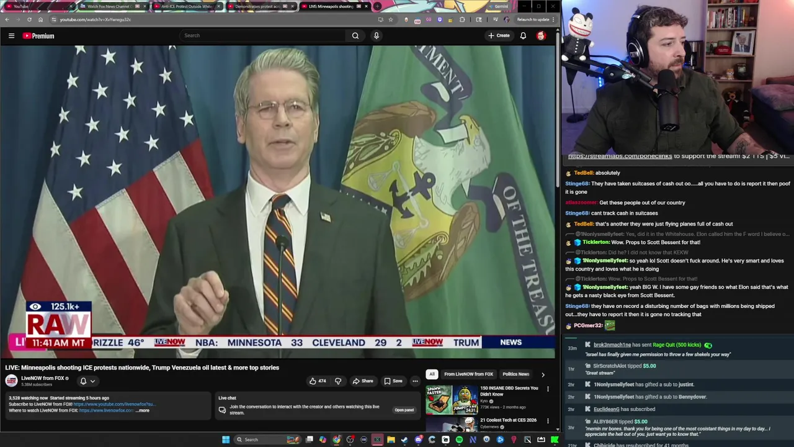Click the video title LIVE: Minneapolis shooting
This screenshot has height=447, width=794.
[142, 368]
